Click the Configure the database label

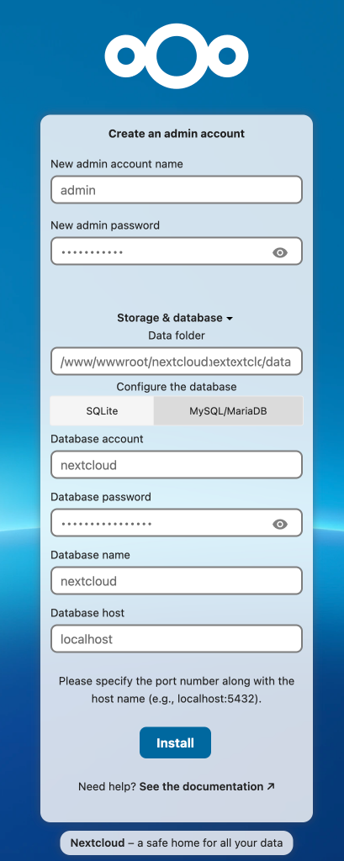click(x=177, y=387)
